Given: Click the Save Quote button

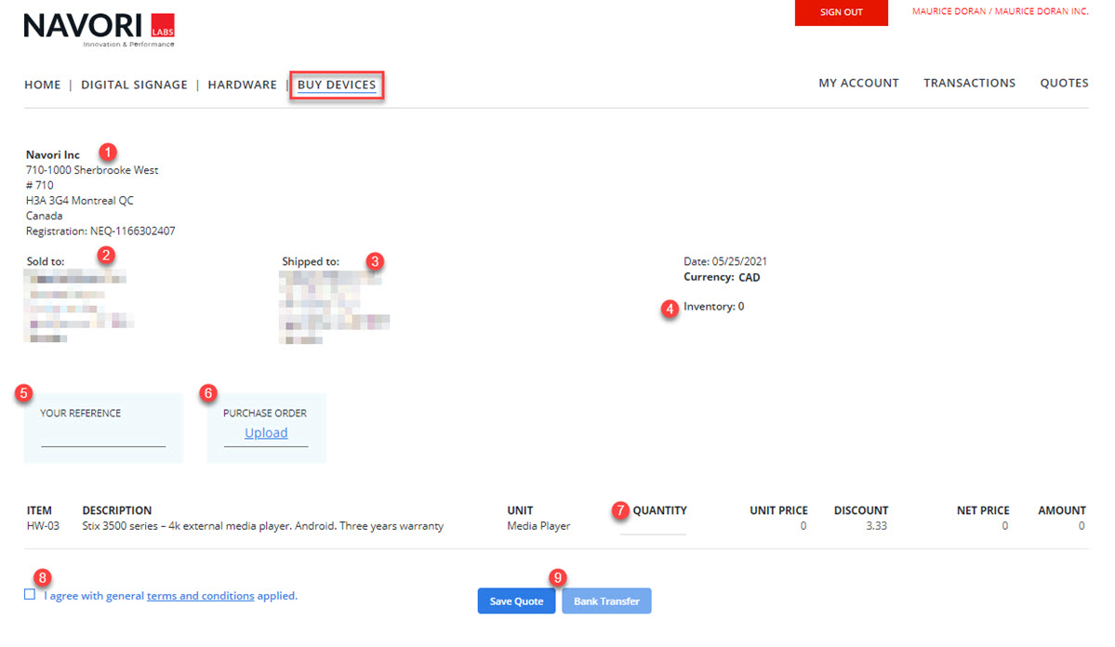Looking at the screenshot, I should [x=516, y=601].
